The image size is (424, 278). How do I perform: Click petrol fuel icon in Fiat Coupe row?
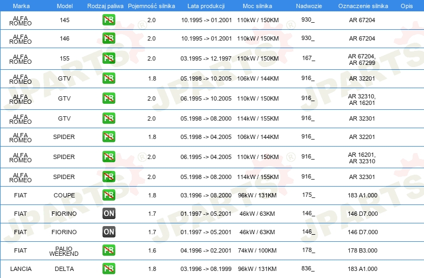point(109,195)
